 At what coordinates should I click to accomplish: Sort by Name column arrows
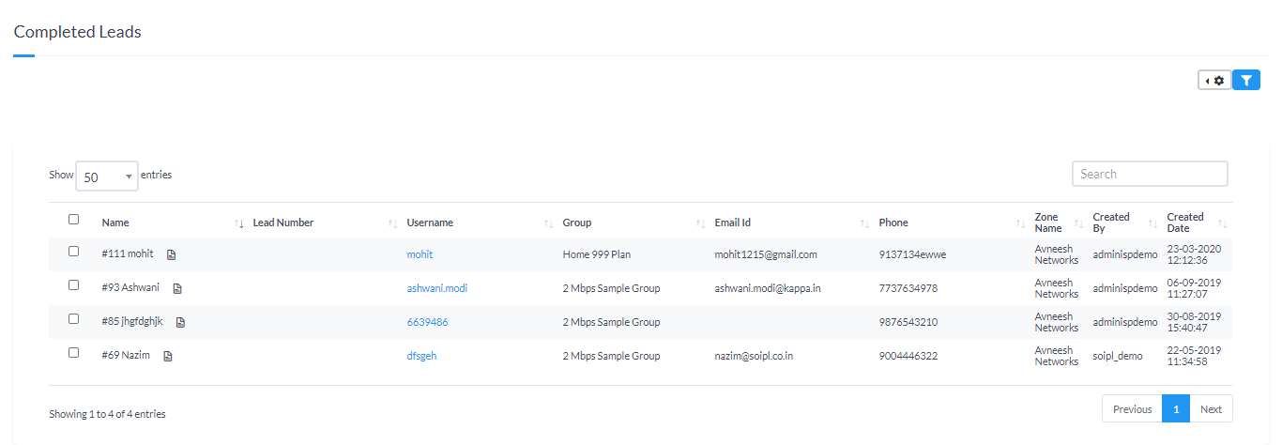[238, 223]
